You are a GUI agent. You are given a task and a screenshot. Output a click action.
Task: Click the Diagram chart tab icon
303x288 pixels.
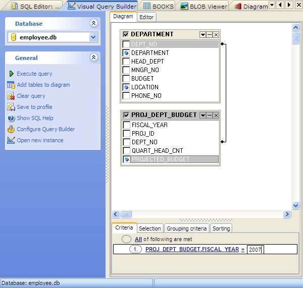coord(238,7)
